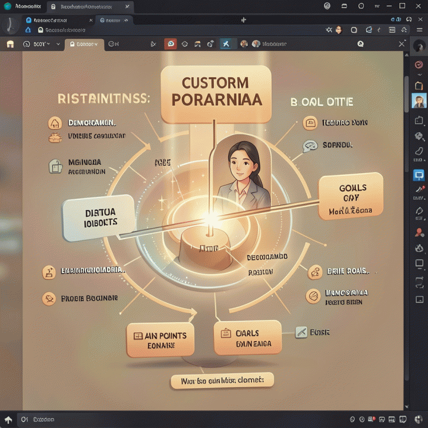This screenshot has width=428, height=428.
Task: Click the star bookmark icon in address row
Action: coord(329,30)
